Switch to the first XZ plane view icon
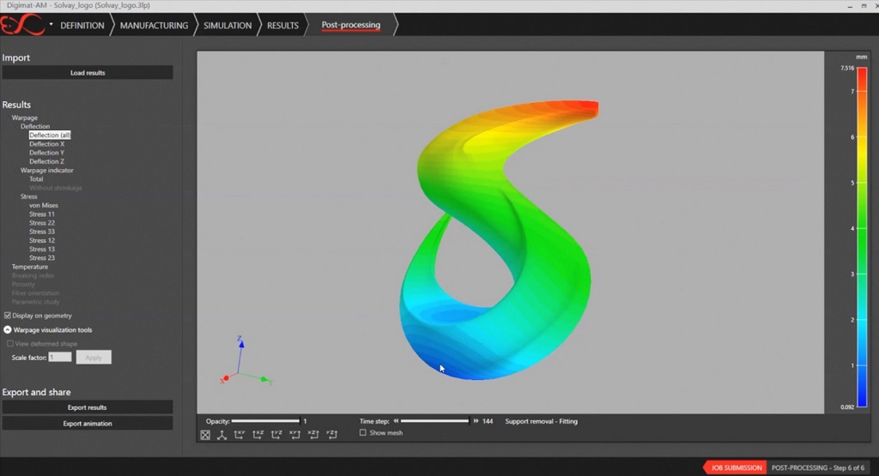 click(x=258, y=435)
